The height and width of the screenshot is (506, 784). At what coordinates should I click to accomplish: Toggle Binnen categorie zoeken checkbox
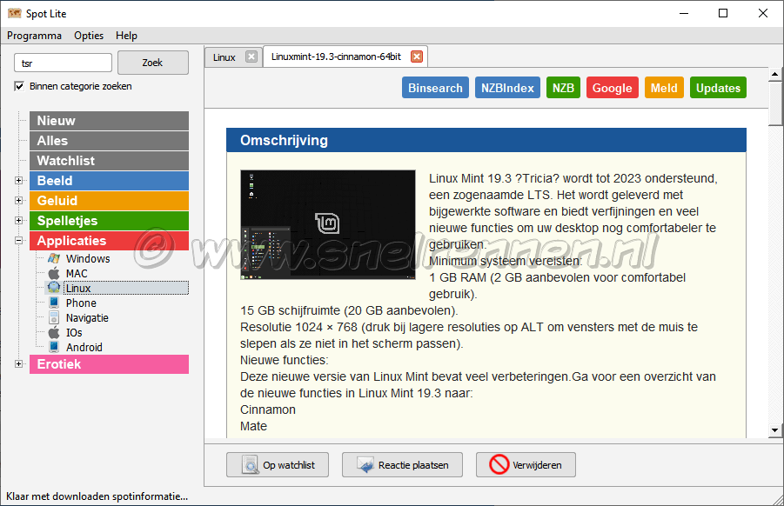coord(19,86)
